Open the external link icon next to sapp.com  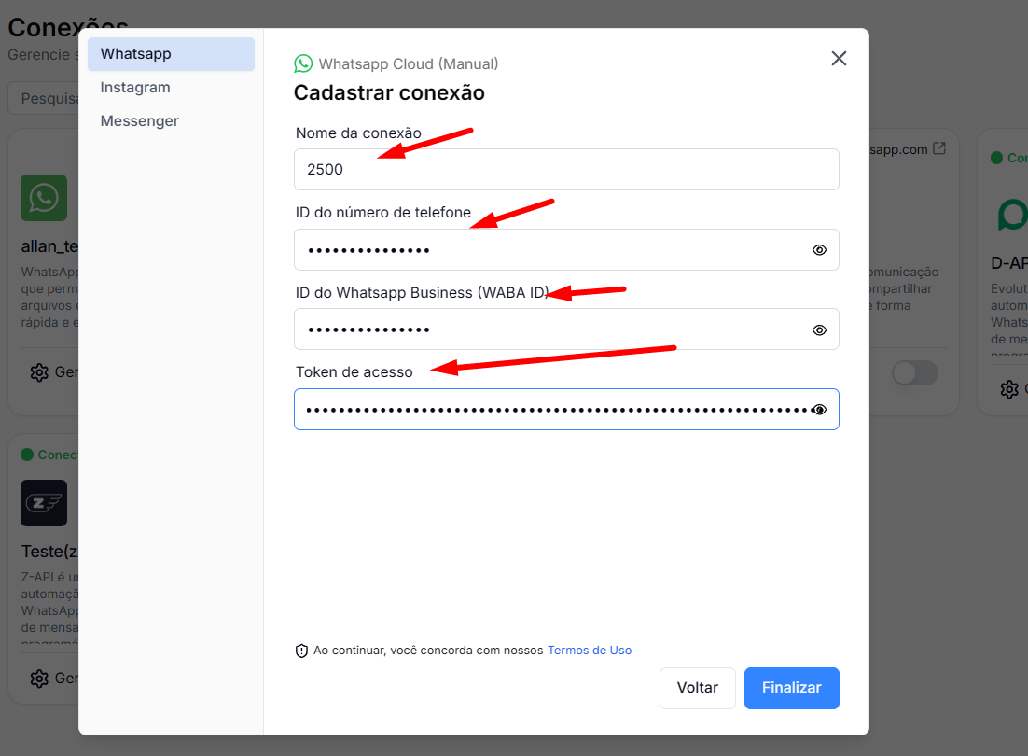click(939, 148)
